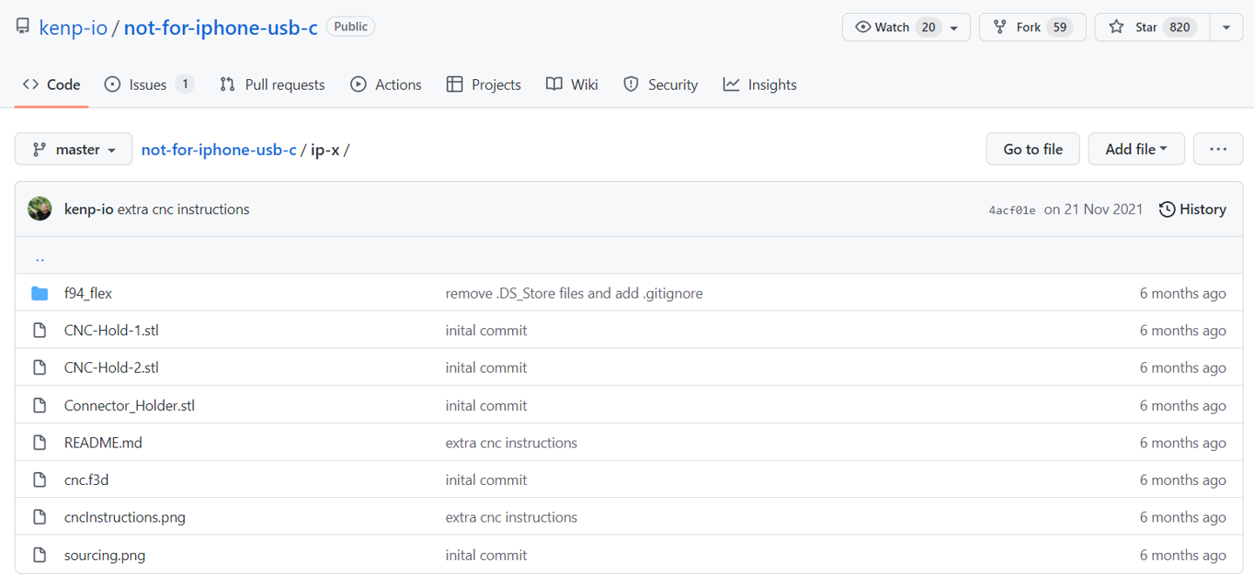The width and height of the screenshot is (1254, 586).
Task: Open the master branch selector
Action: (x=74, y=149)
